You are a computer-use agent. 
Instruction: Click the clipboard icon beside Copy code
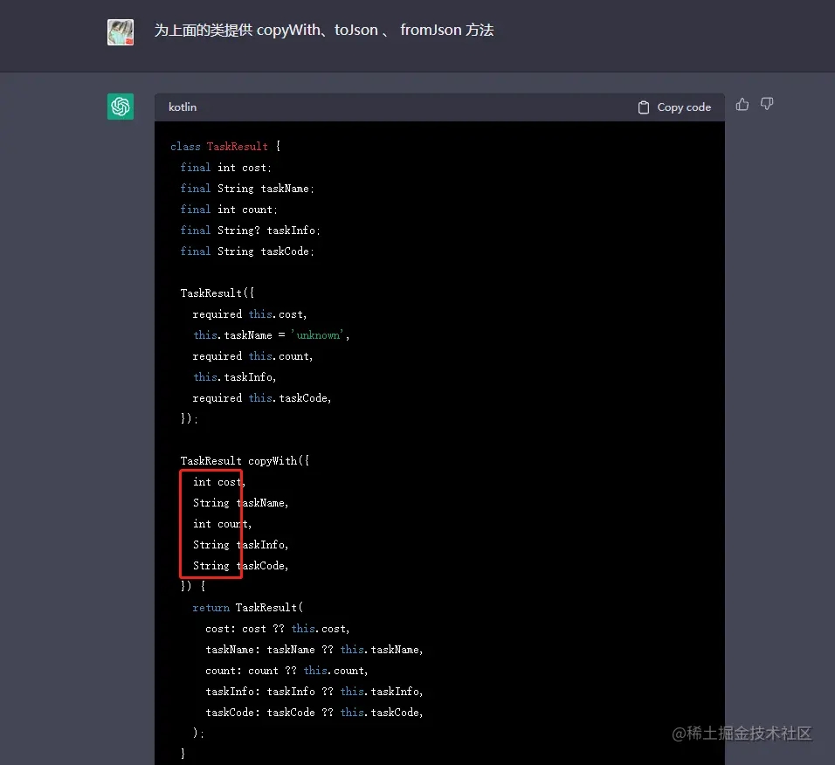coord(644,107)
